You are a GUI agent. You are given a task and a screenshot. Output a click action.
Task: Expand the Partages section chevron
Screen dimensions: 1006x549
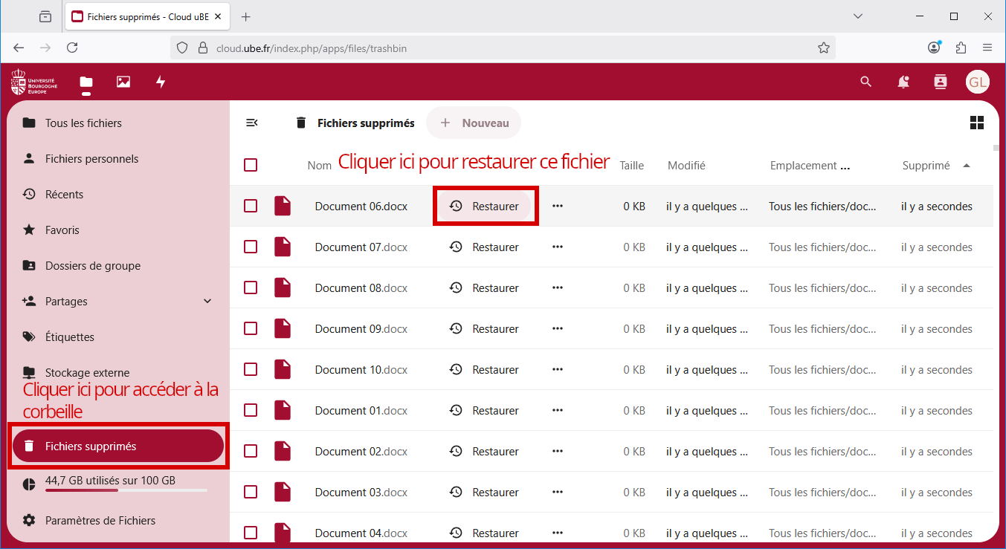pyautogui.click(x=207, y=301)
